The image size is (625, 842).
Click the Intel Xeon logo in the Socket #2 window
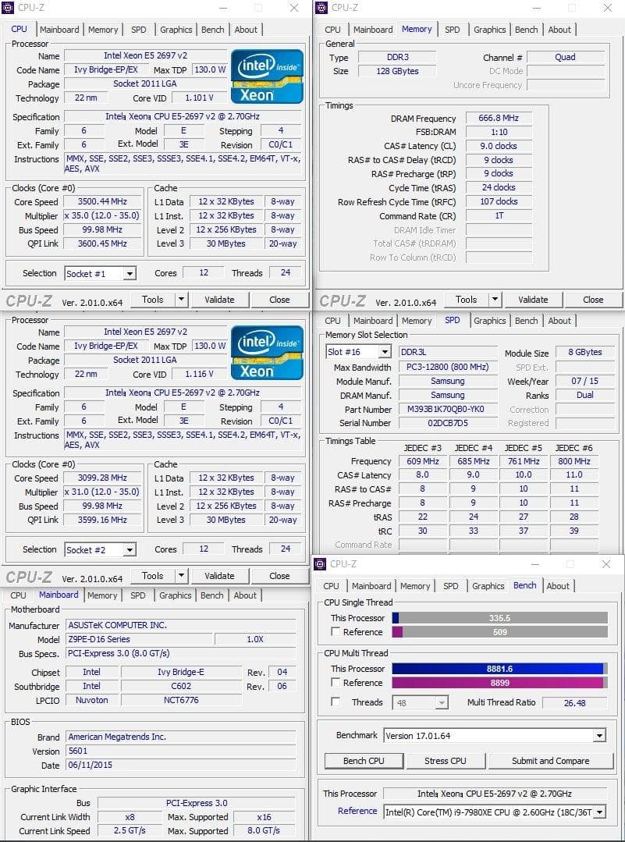(x=267, y=352)
